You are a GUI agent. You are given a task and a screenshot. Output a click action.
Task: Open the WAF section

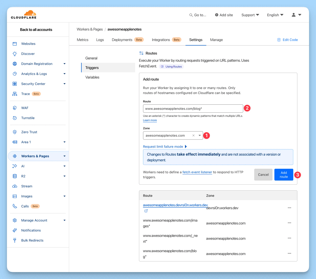click(x=25, y=108)
